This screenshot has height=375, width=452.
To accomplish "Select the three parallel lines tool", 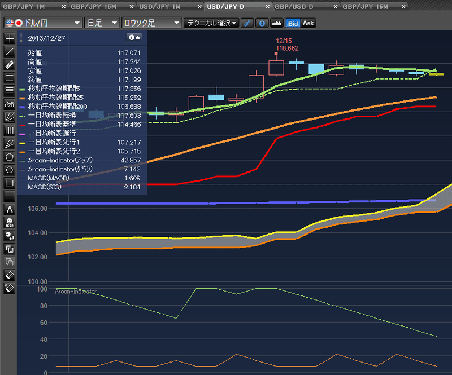I will coord(10,78).
